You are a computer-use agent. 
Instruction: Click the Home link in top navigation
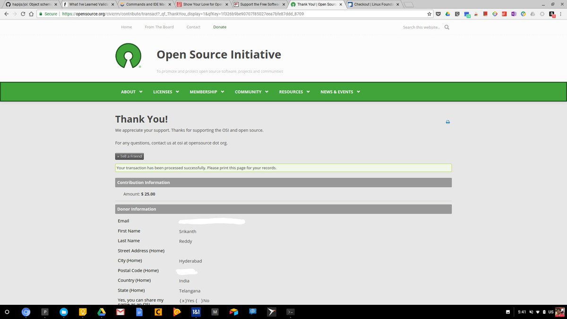tap(127, 27)
